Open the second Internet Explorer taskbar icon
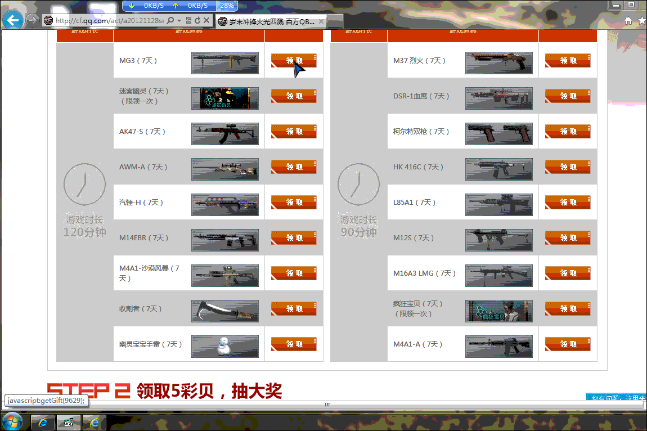647x431 pixels. pyautogui.click(x=95, y=423)
